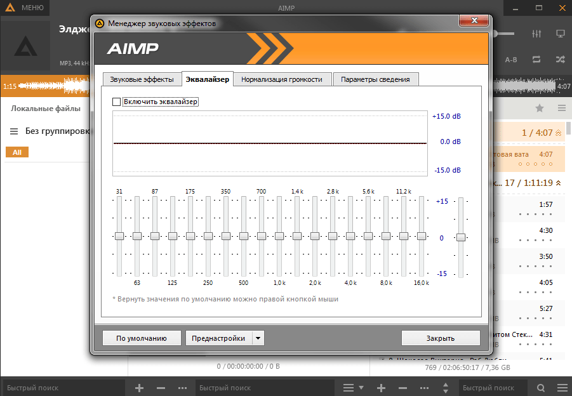Screen dimensions: 572x396
Task: Click the right minus remove icon
Action: pyautogui.click(x=402, y=388)
